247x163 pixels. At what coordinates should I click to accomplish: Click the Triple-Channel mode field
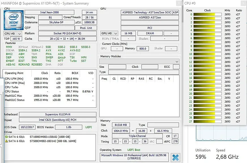(137, 136)
